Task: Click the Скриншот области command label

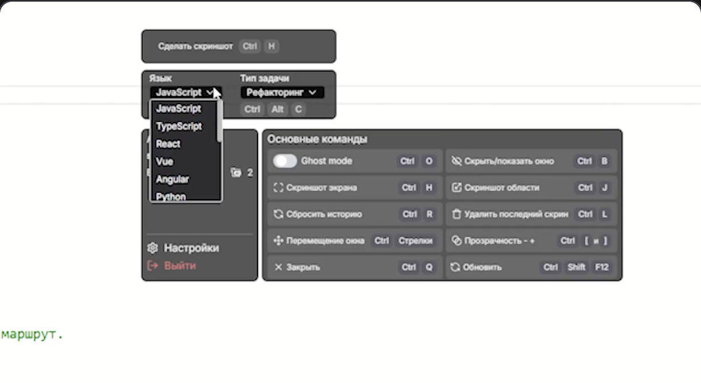Action: pyautogui.click(x=502, y=187)
